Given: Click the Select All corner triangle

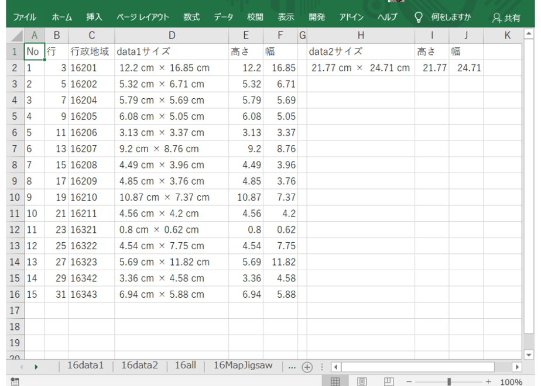Looking at the screenshot, I should [x=16, y=35].
